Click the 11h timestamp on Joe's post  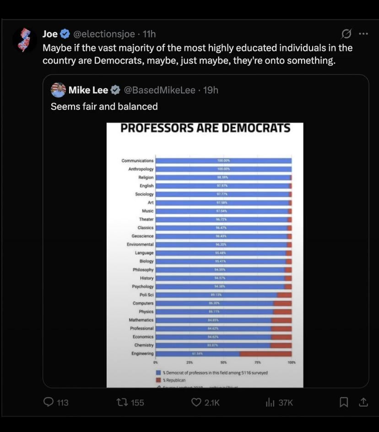click(x=149, y=34)
